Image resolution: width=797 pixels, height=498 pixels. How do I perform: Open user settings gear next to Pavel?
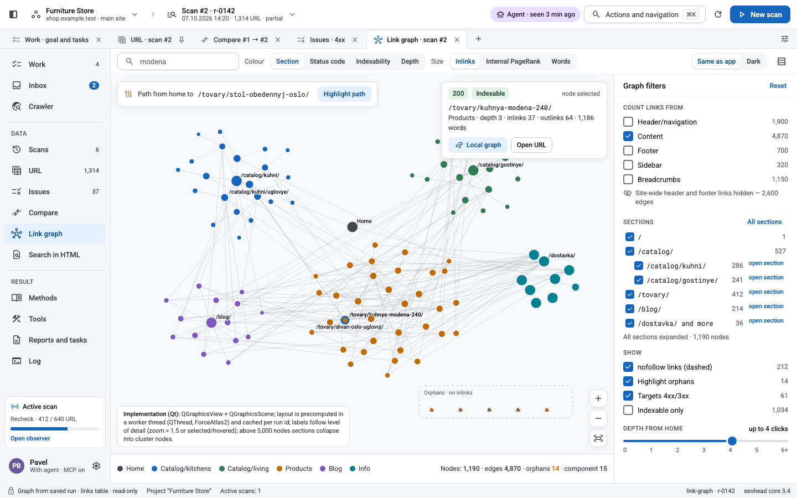point(96,466)
